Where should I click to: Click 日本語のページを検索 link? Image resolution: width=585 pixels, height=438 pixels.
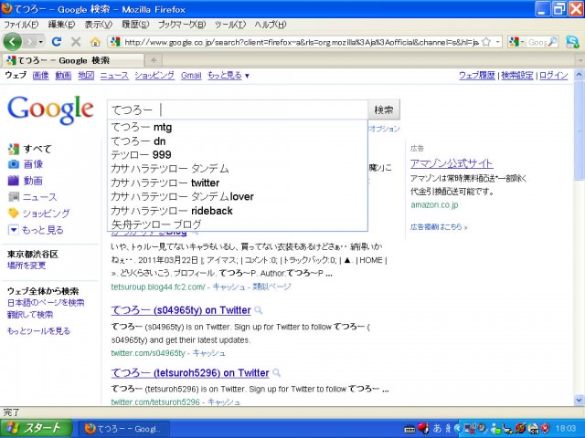[x=46, y=303]
